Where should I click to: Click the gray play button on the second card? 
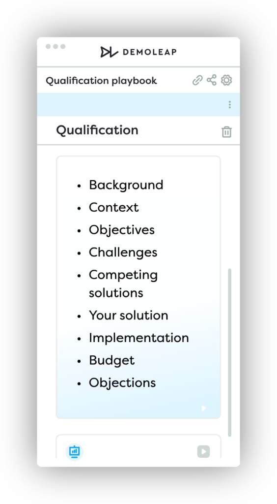[x=203, y=451]
